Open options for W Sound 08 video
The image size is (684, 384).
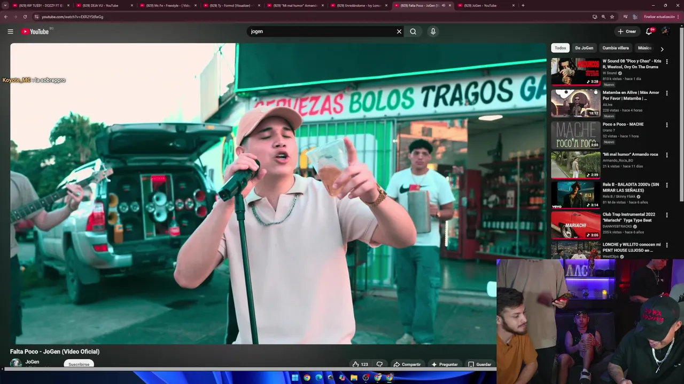click(667, 62)
